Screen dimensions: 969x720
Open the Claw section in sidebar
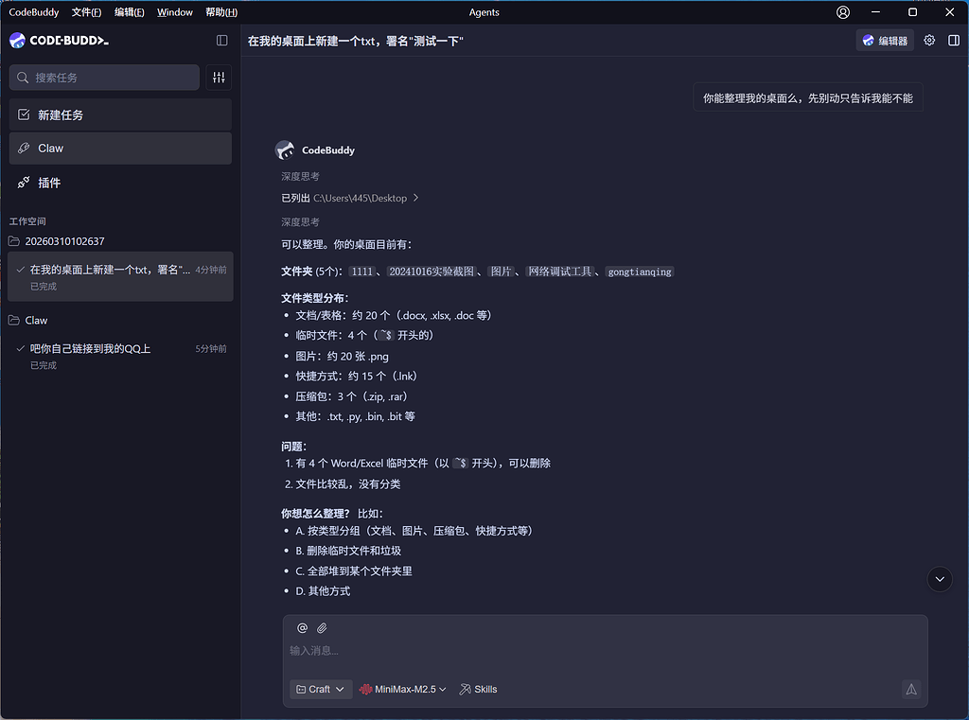coord(120,149)
